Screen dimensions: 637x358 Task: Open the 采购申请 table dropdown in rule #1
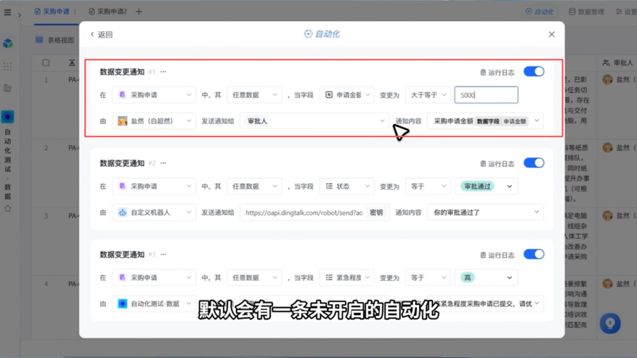(154, 95)
